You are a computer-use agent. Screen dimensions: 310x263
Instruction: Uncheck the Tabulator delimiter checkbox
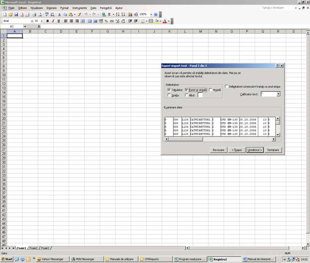click(169, 90)
